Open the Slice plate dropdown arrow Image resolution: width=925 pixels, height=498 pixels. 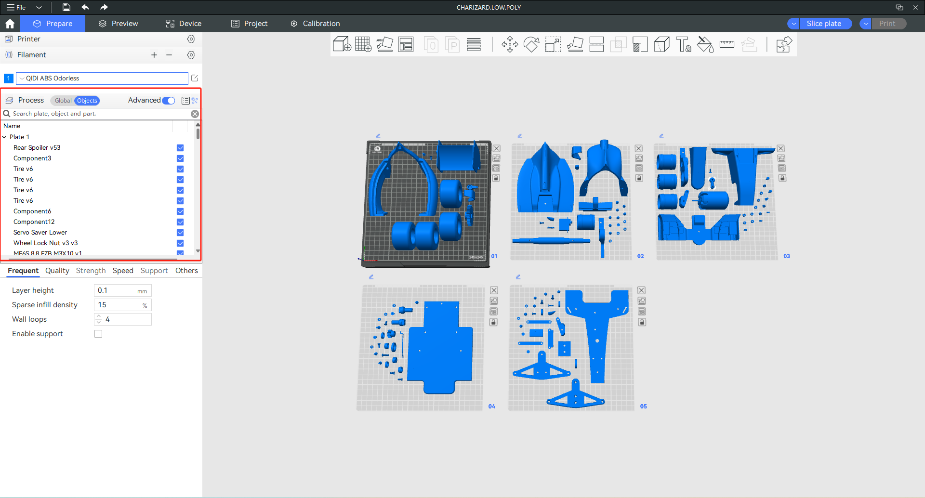click(793, 24)
